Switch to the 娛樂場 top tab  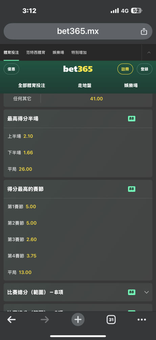pos(58,52)
